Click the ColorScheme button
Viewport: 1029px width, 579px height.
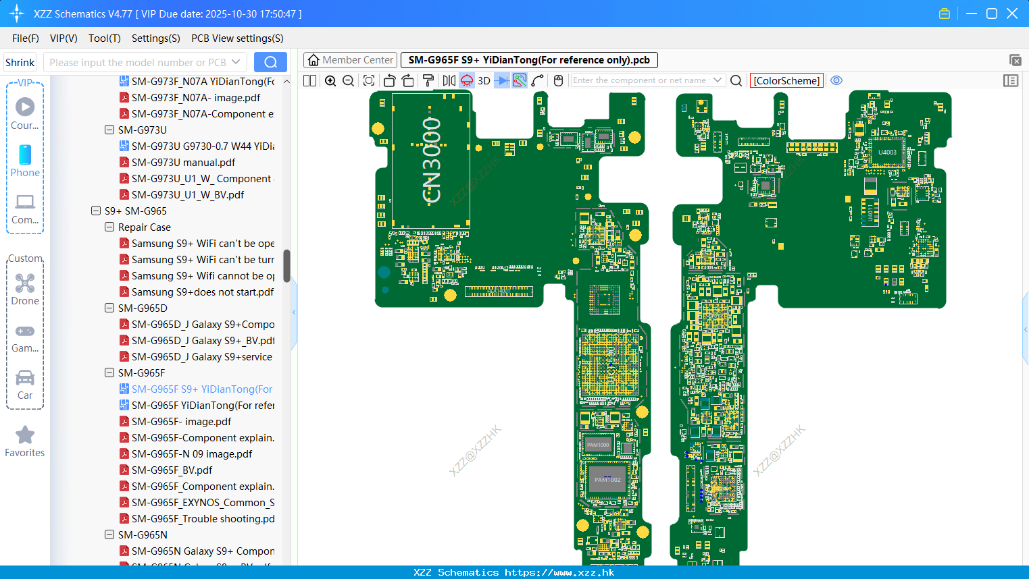coord(786,80)
